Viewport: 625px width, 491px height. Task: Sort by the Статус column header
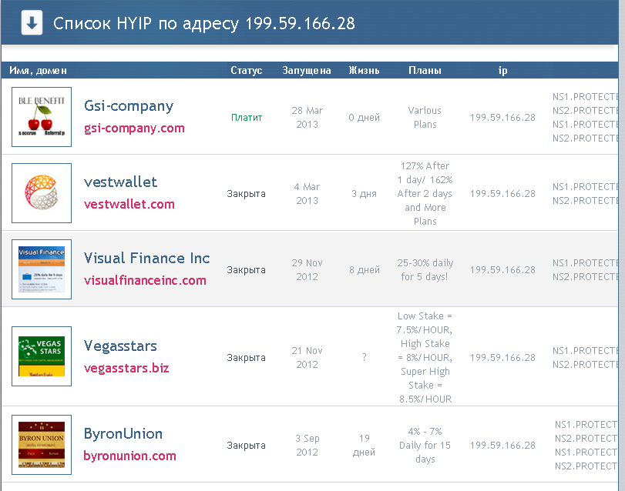tap(247, 71)
